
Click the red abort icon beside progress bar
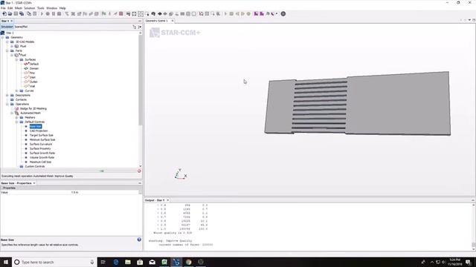(139, 171)
